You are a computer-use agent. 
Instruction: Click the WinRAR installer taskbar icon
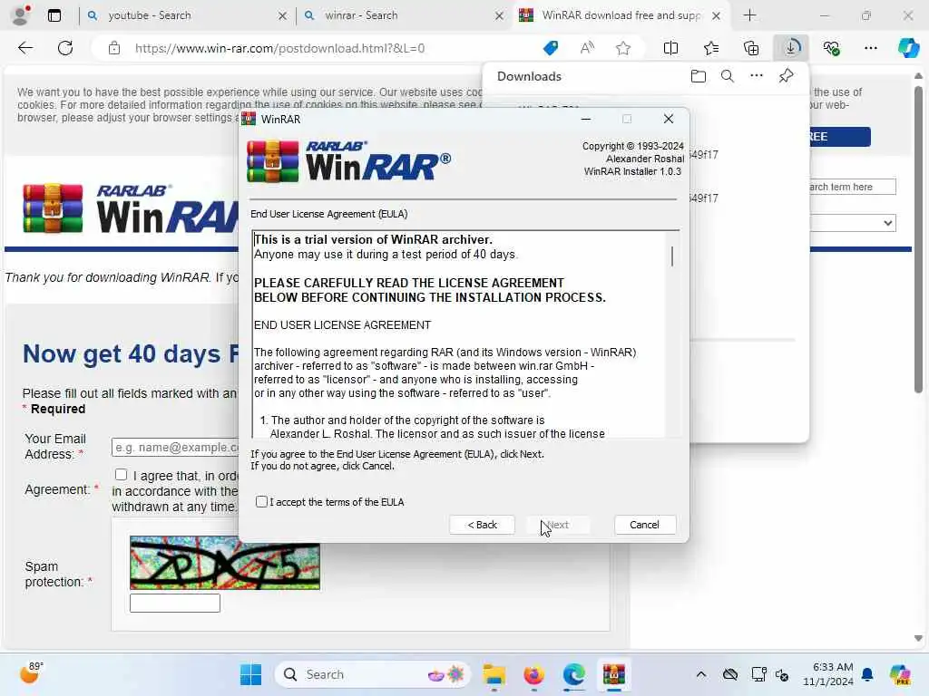click(614, 674)
